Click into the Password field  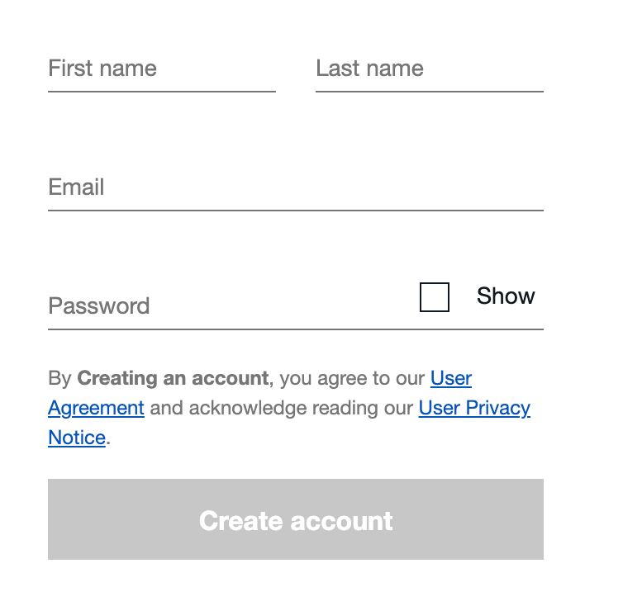231,306
